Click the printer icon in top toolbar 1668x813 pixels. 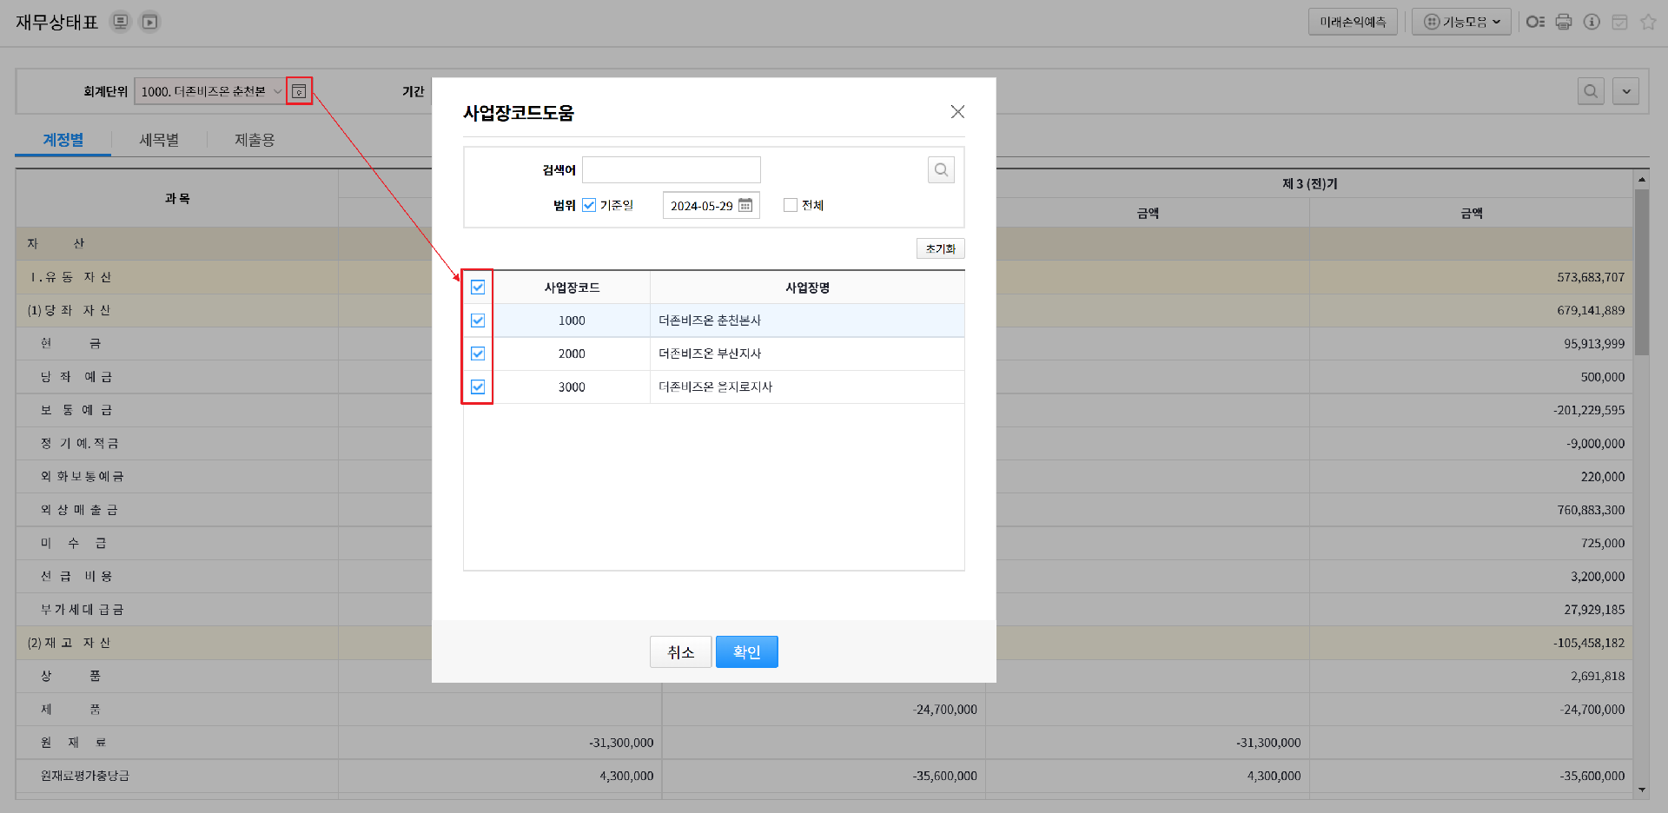(x=1564, y=22)
